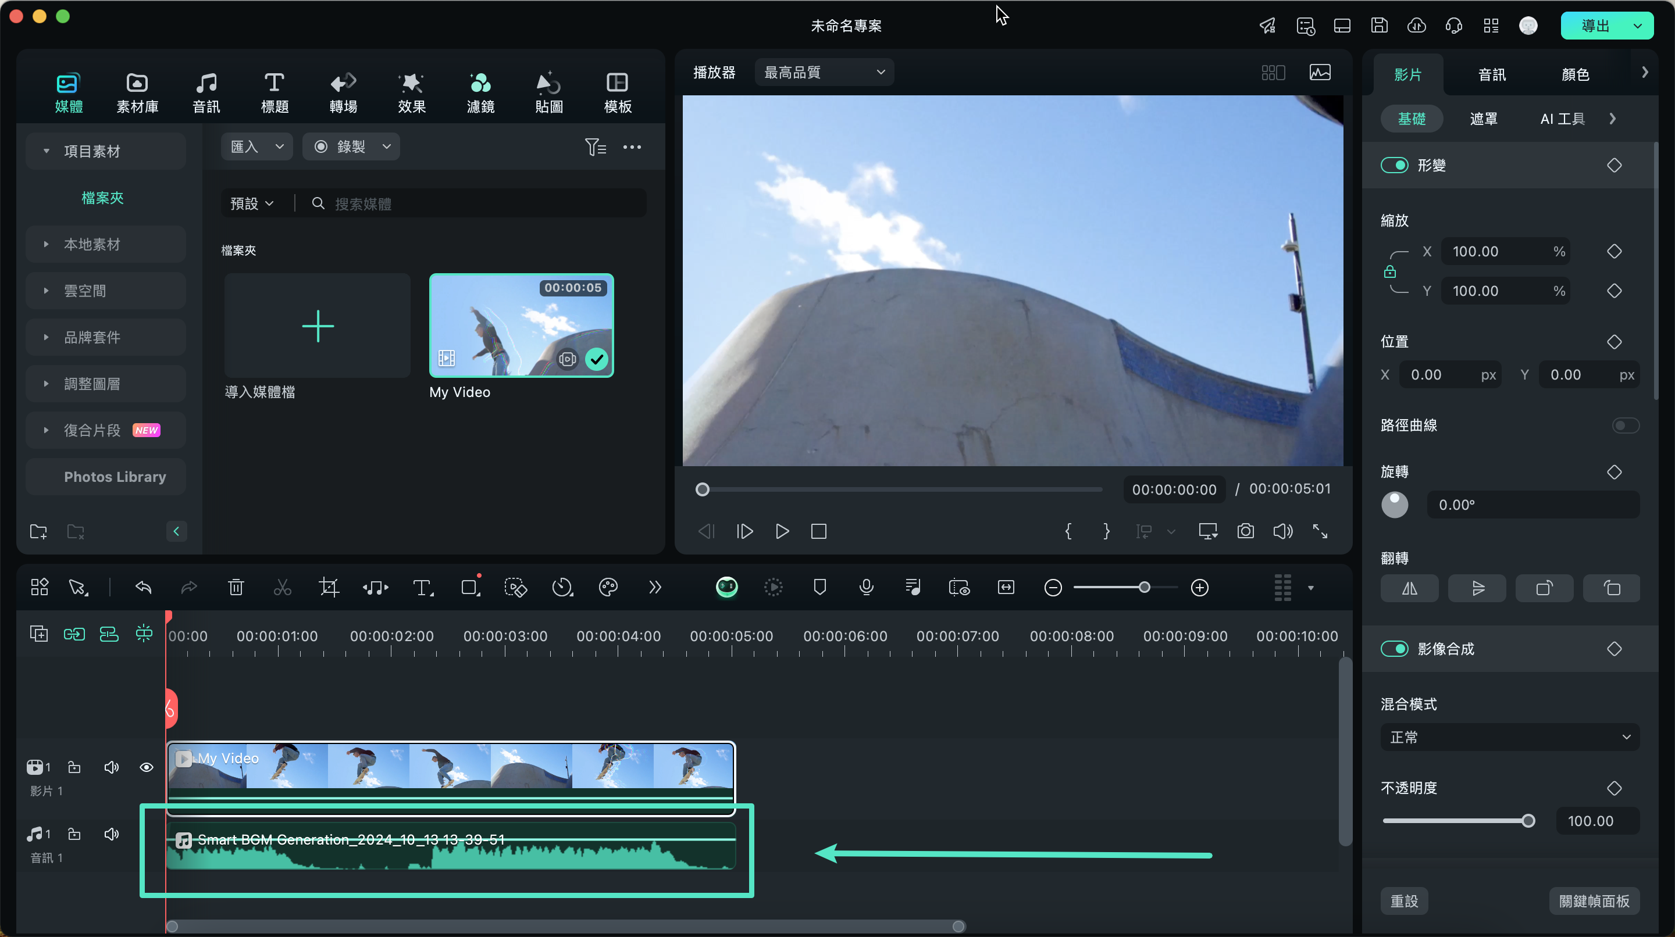Open the 導出 export dropdown arrow
Viewport: 1675px width, 937px height.
[x=1637, y=26]
